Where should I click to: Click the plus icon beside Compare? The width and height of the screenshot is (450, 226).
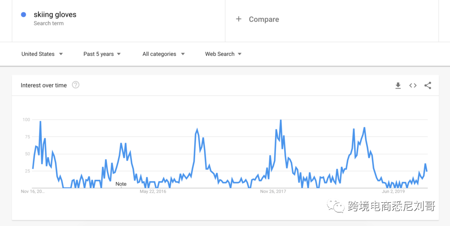point(239,19)
